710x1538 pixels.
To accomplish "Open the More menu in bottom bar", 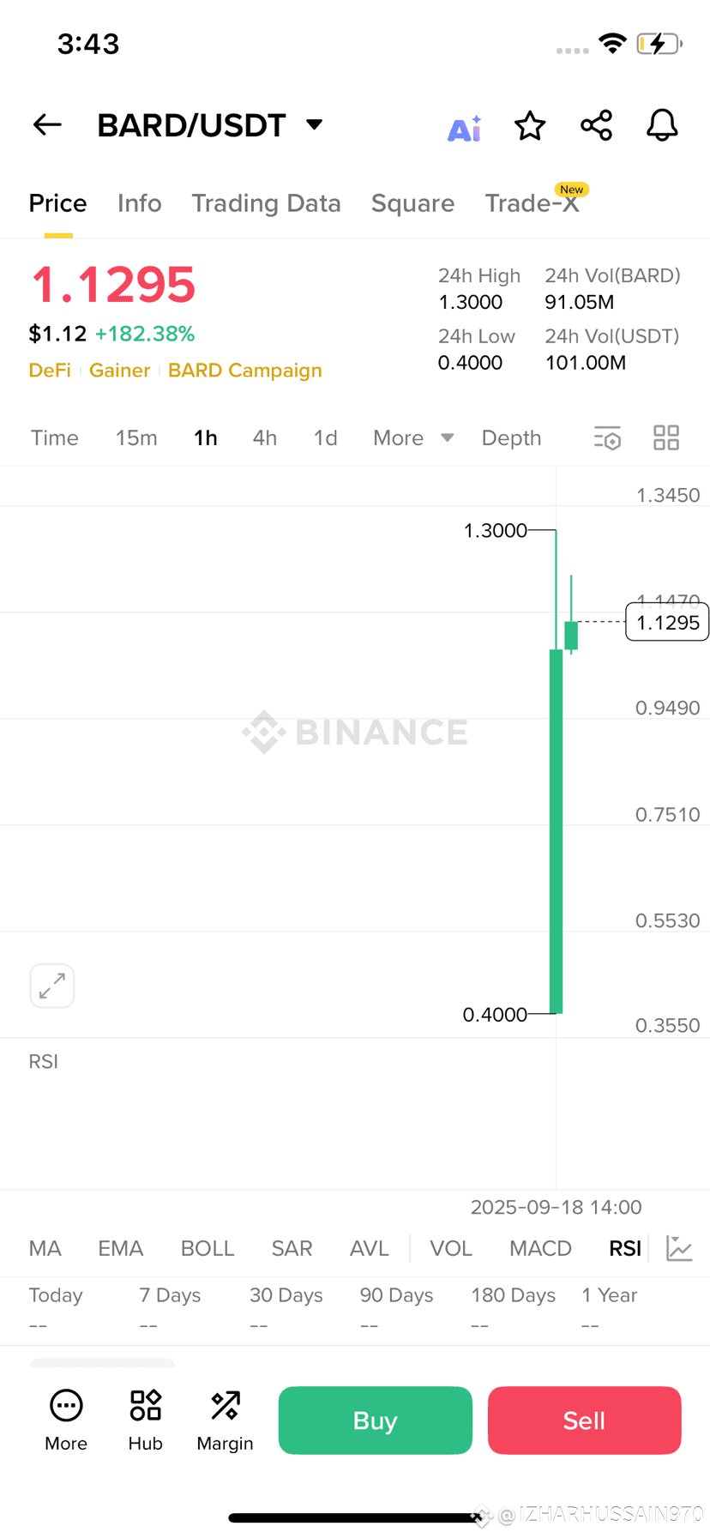I will click(66, 1420).
